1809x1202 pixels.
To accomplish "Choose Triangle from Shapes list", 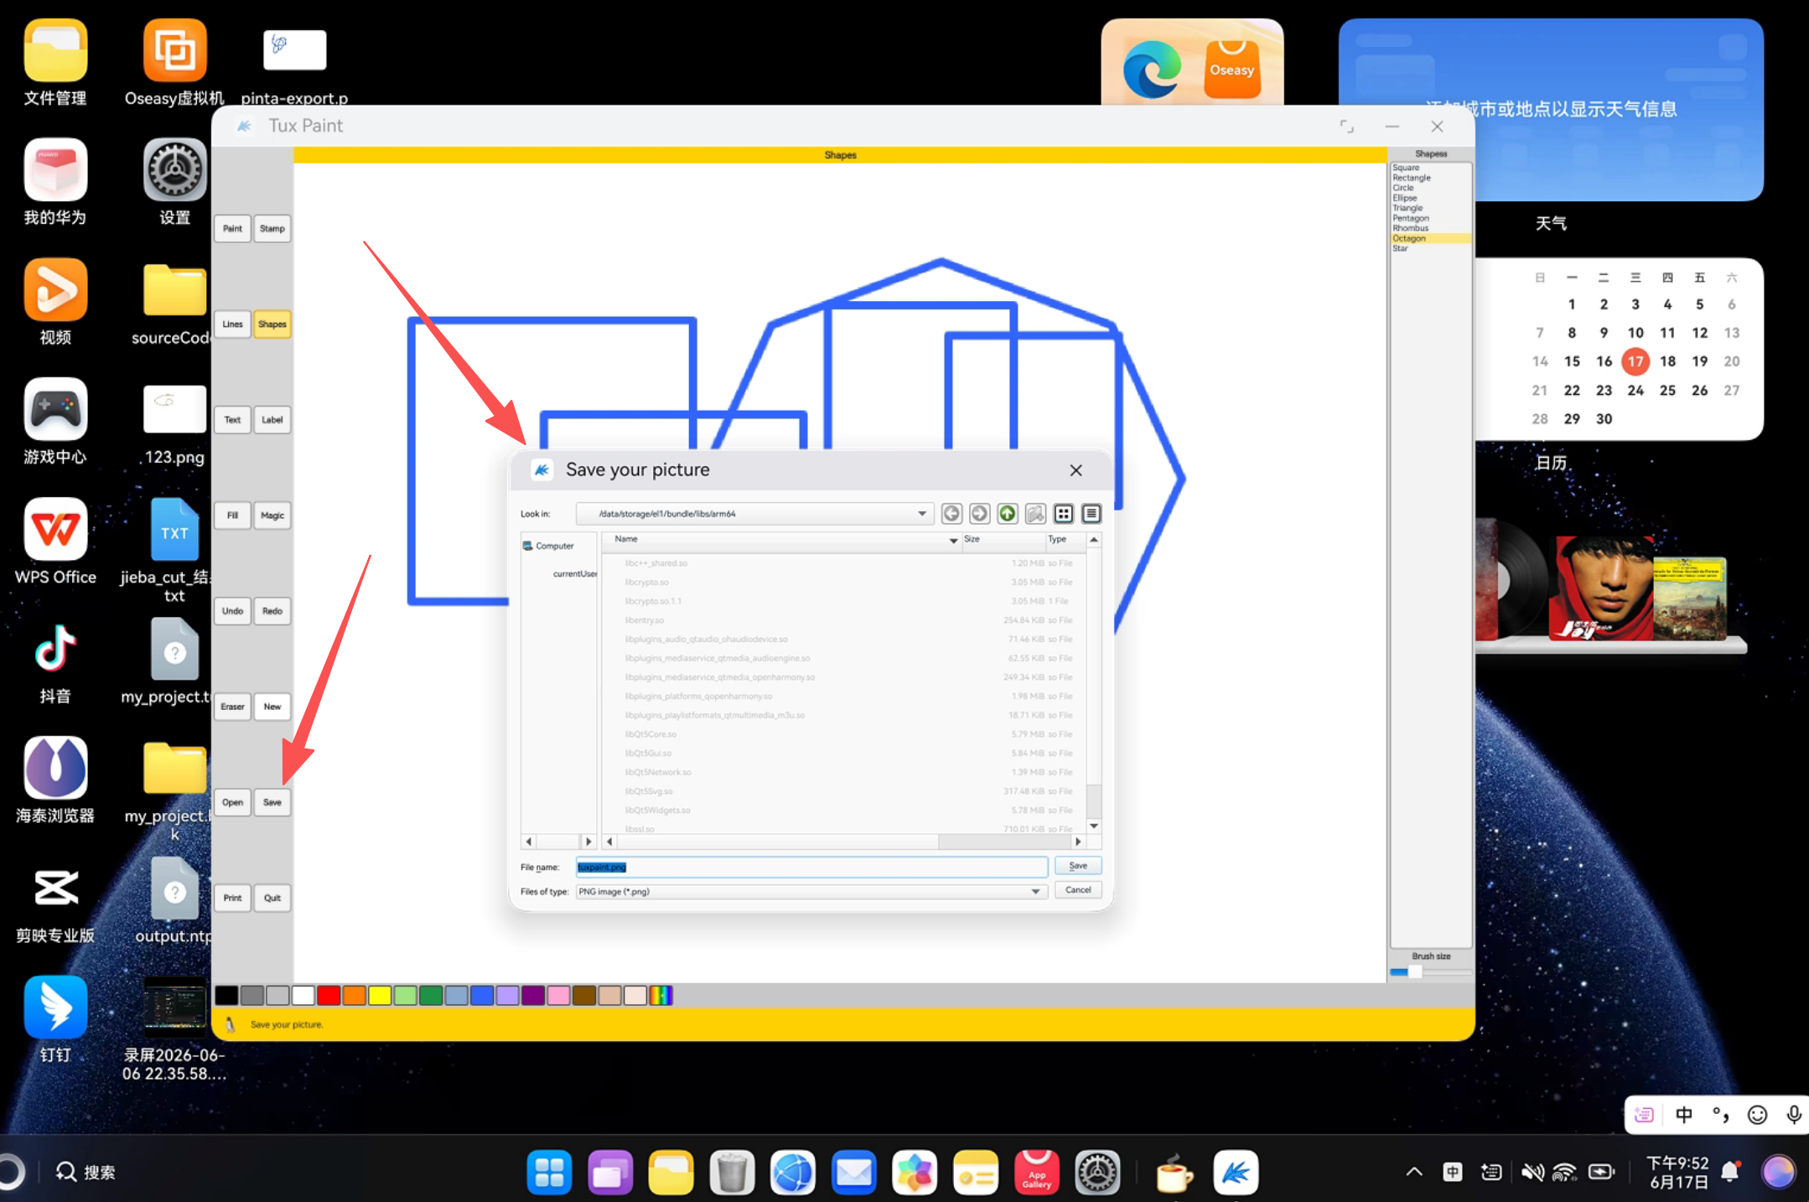I will tap(1430, 208).
